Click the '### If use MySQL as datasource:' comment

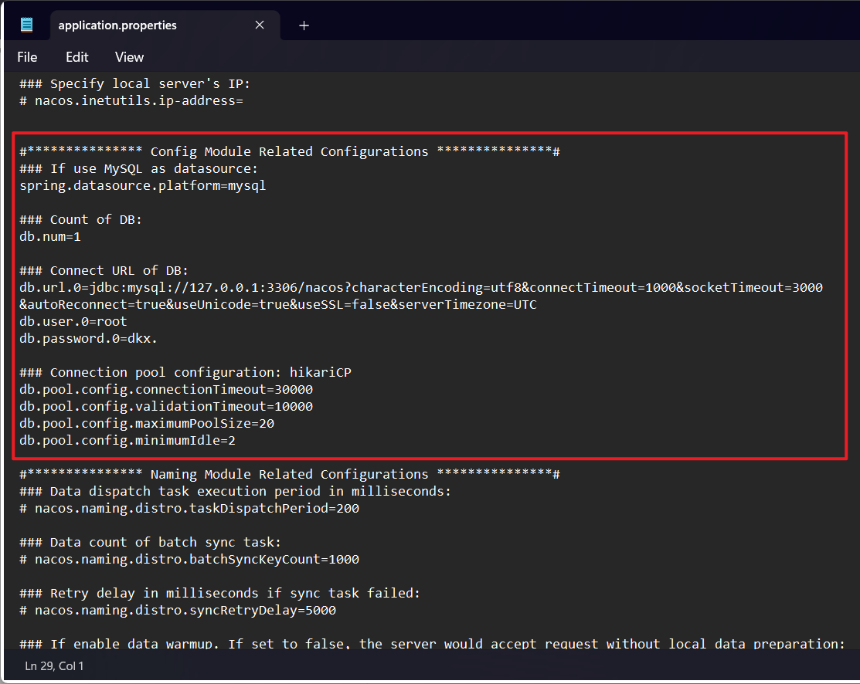point(139,169)
